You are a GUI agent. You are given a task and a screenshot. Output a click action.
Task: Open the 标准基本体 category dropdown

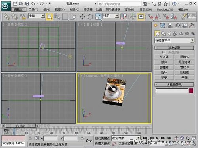(x=192, y=40)
